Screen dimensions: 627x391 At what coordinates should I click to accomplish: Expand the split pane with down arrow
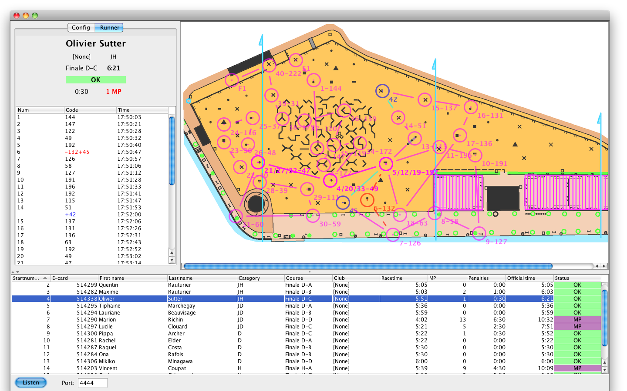[x=17, y=272]
